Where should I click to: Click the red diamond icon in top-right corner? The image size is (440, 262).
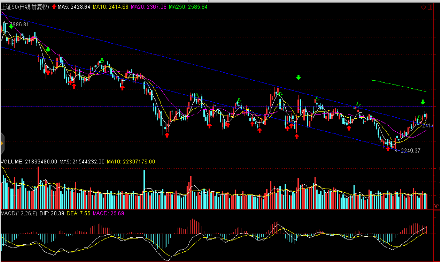point(423,7)
